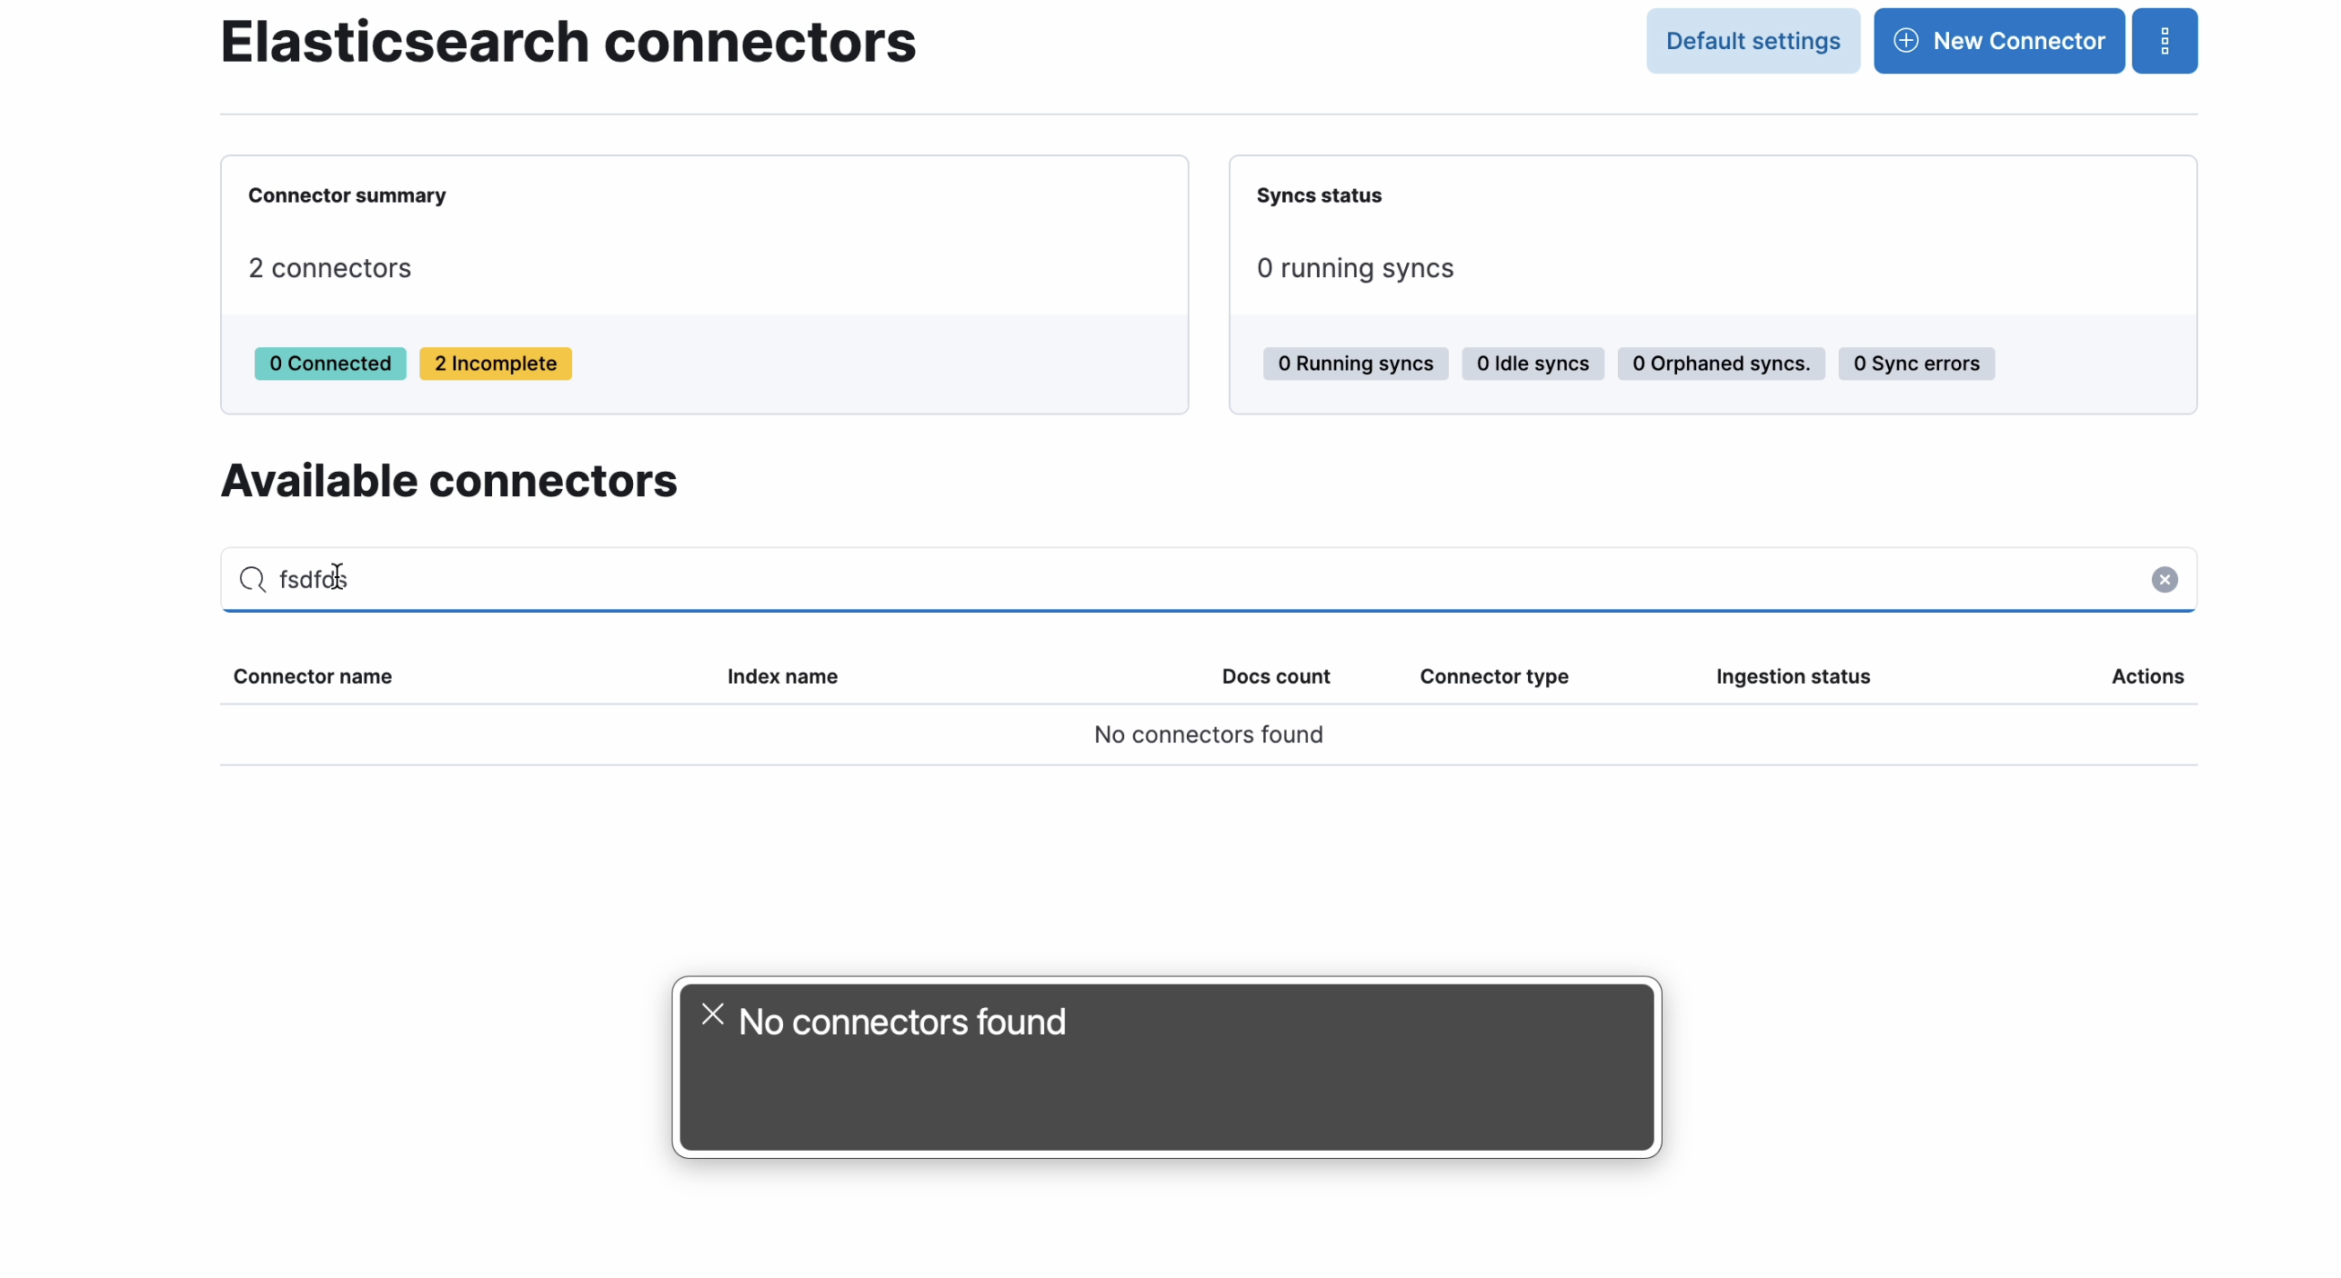The image size is (2341, 1278).
Task: Click inside the connector search input field
Action: coord(1208,577)
